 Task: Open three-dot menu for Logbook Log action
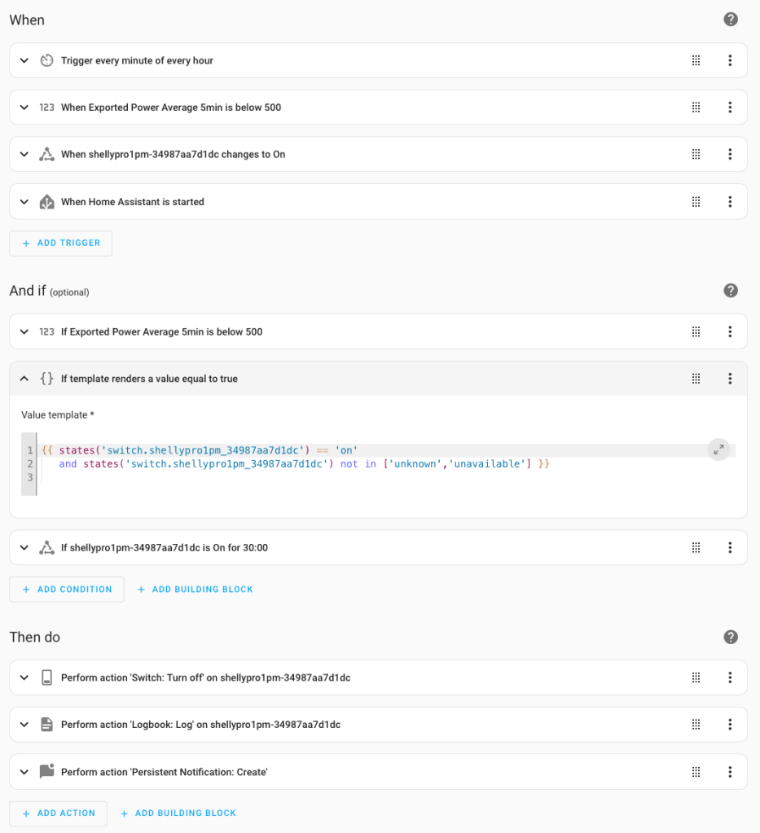(x=730, y=725)
